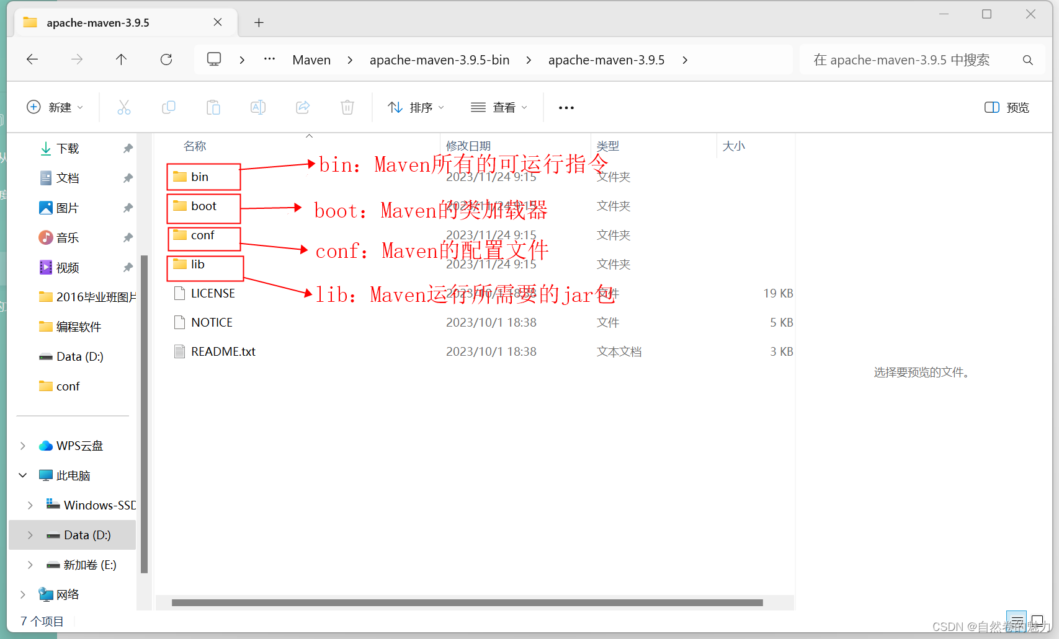Switch to details view icon in status bar
This screenshot has width=1059, height=639.
(x=1017, y=620)
